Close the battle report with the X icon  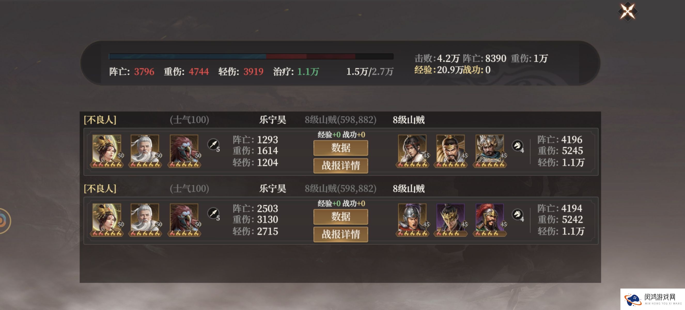tap(628, 12)
